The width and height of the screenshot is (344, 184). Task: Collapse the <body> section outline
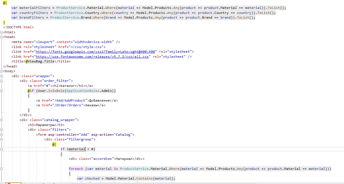(2, 71)
